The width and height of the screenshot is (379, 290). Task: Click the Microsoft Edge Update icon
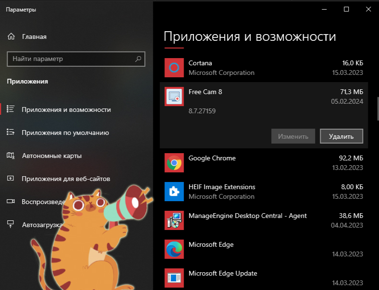(x=174, y=278)
